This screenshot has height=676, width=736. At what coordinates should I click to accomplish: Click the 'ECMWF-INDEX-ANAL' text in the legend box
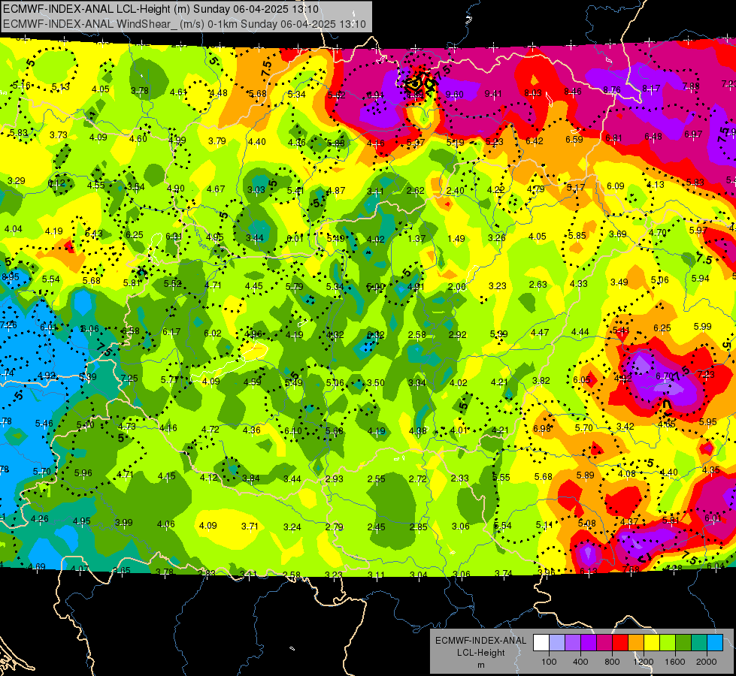click(x=480, y=641)
